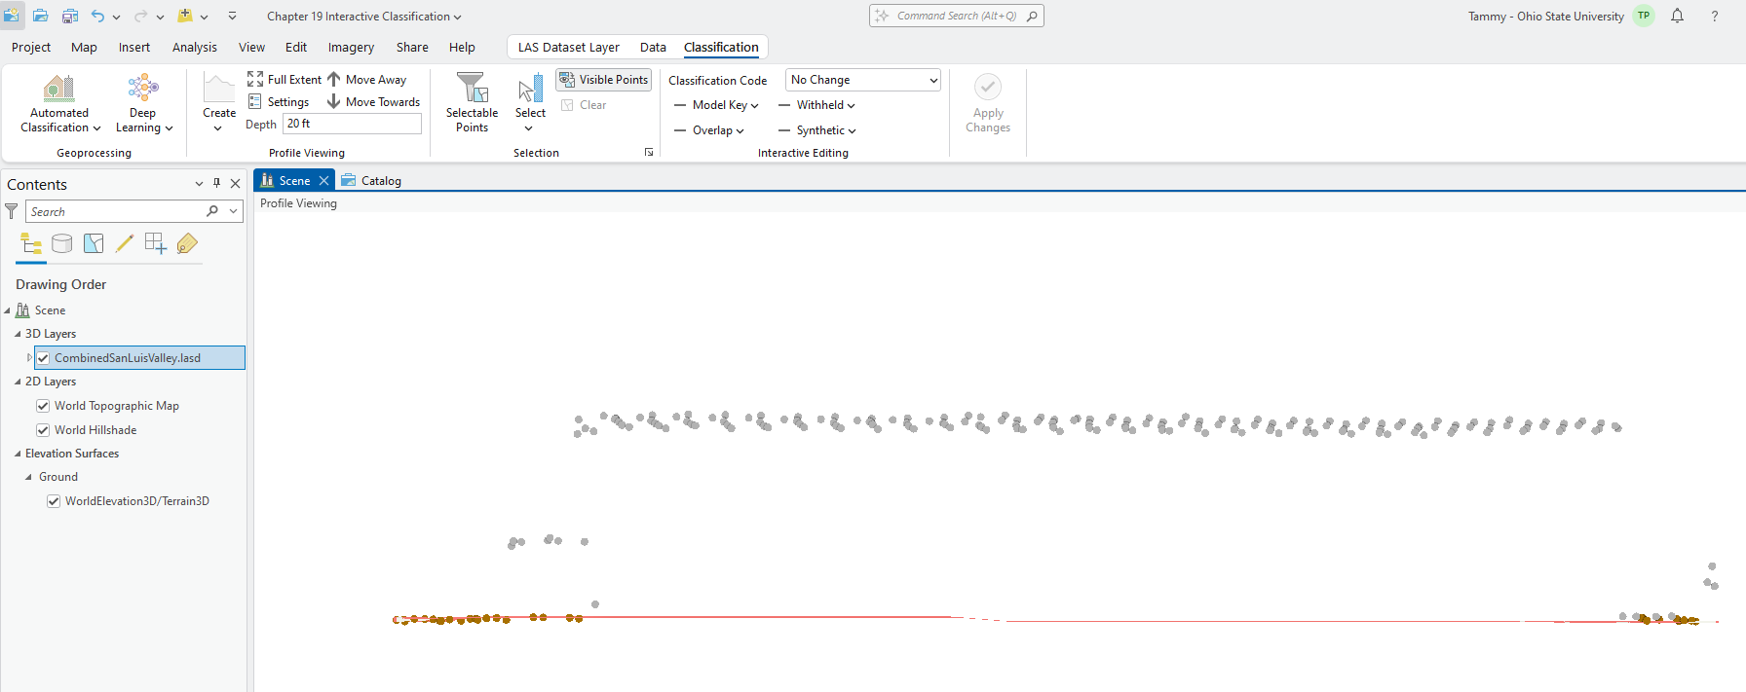Select List By Data Source icon
Image resolution: width=1746 pixels, height=692 pixels.
coord(62,243)
